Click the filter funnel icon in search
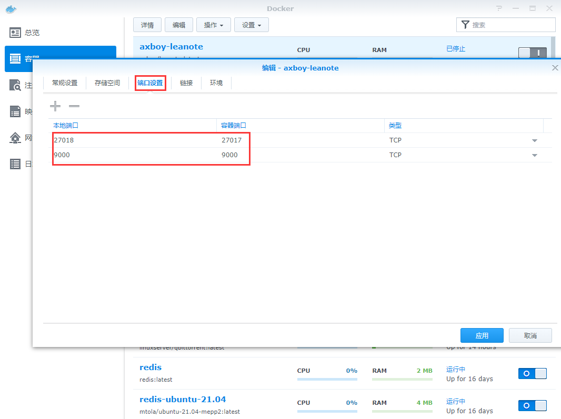561x419 pixels. click(x=465, y=25)
